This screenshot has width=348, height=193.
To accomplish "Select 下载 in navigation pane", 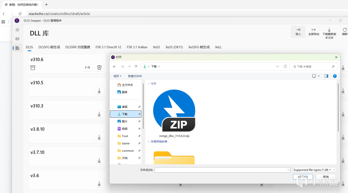I will (x=126, y=114).
